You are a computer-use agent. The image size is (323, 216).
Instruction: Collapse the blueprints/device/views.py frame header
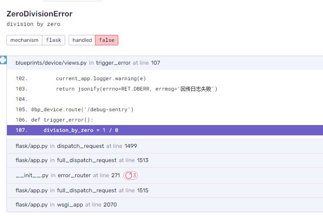(164, 63)
